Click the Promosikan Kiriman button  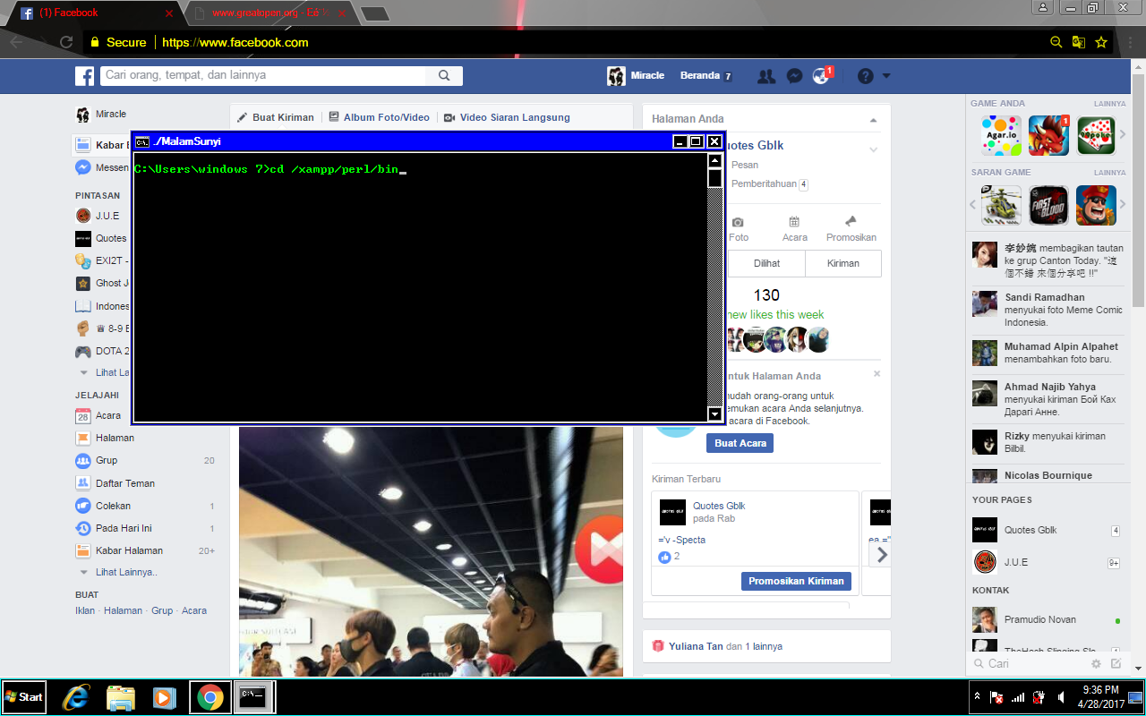pyautogui.click(x=795, y=581)
